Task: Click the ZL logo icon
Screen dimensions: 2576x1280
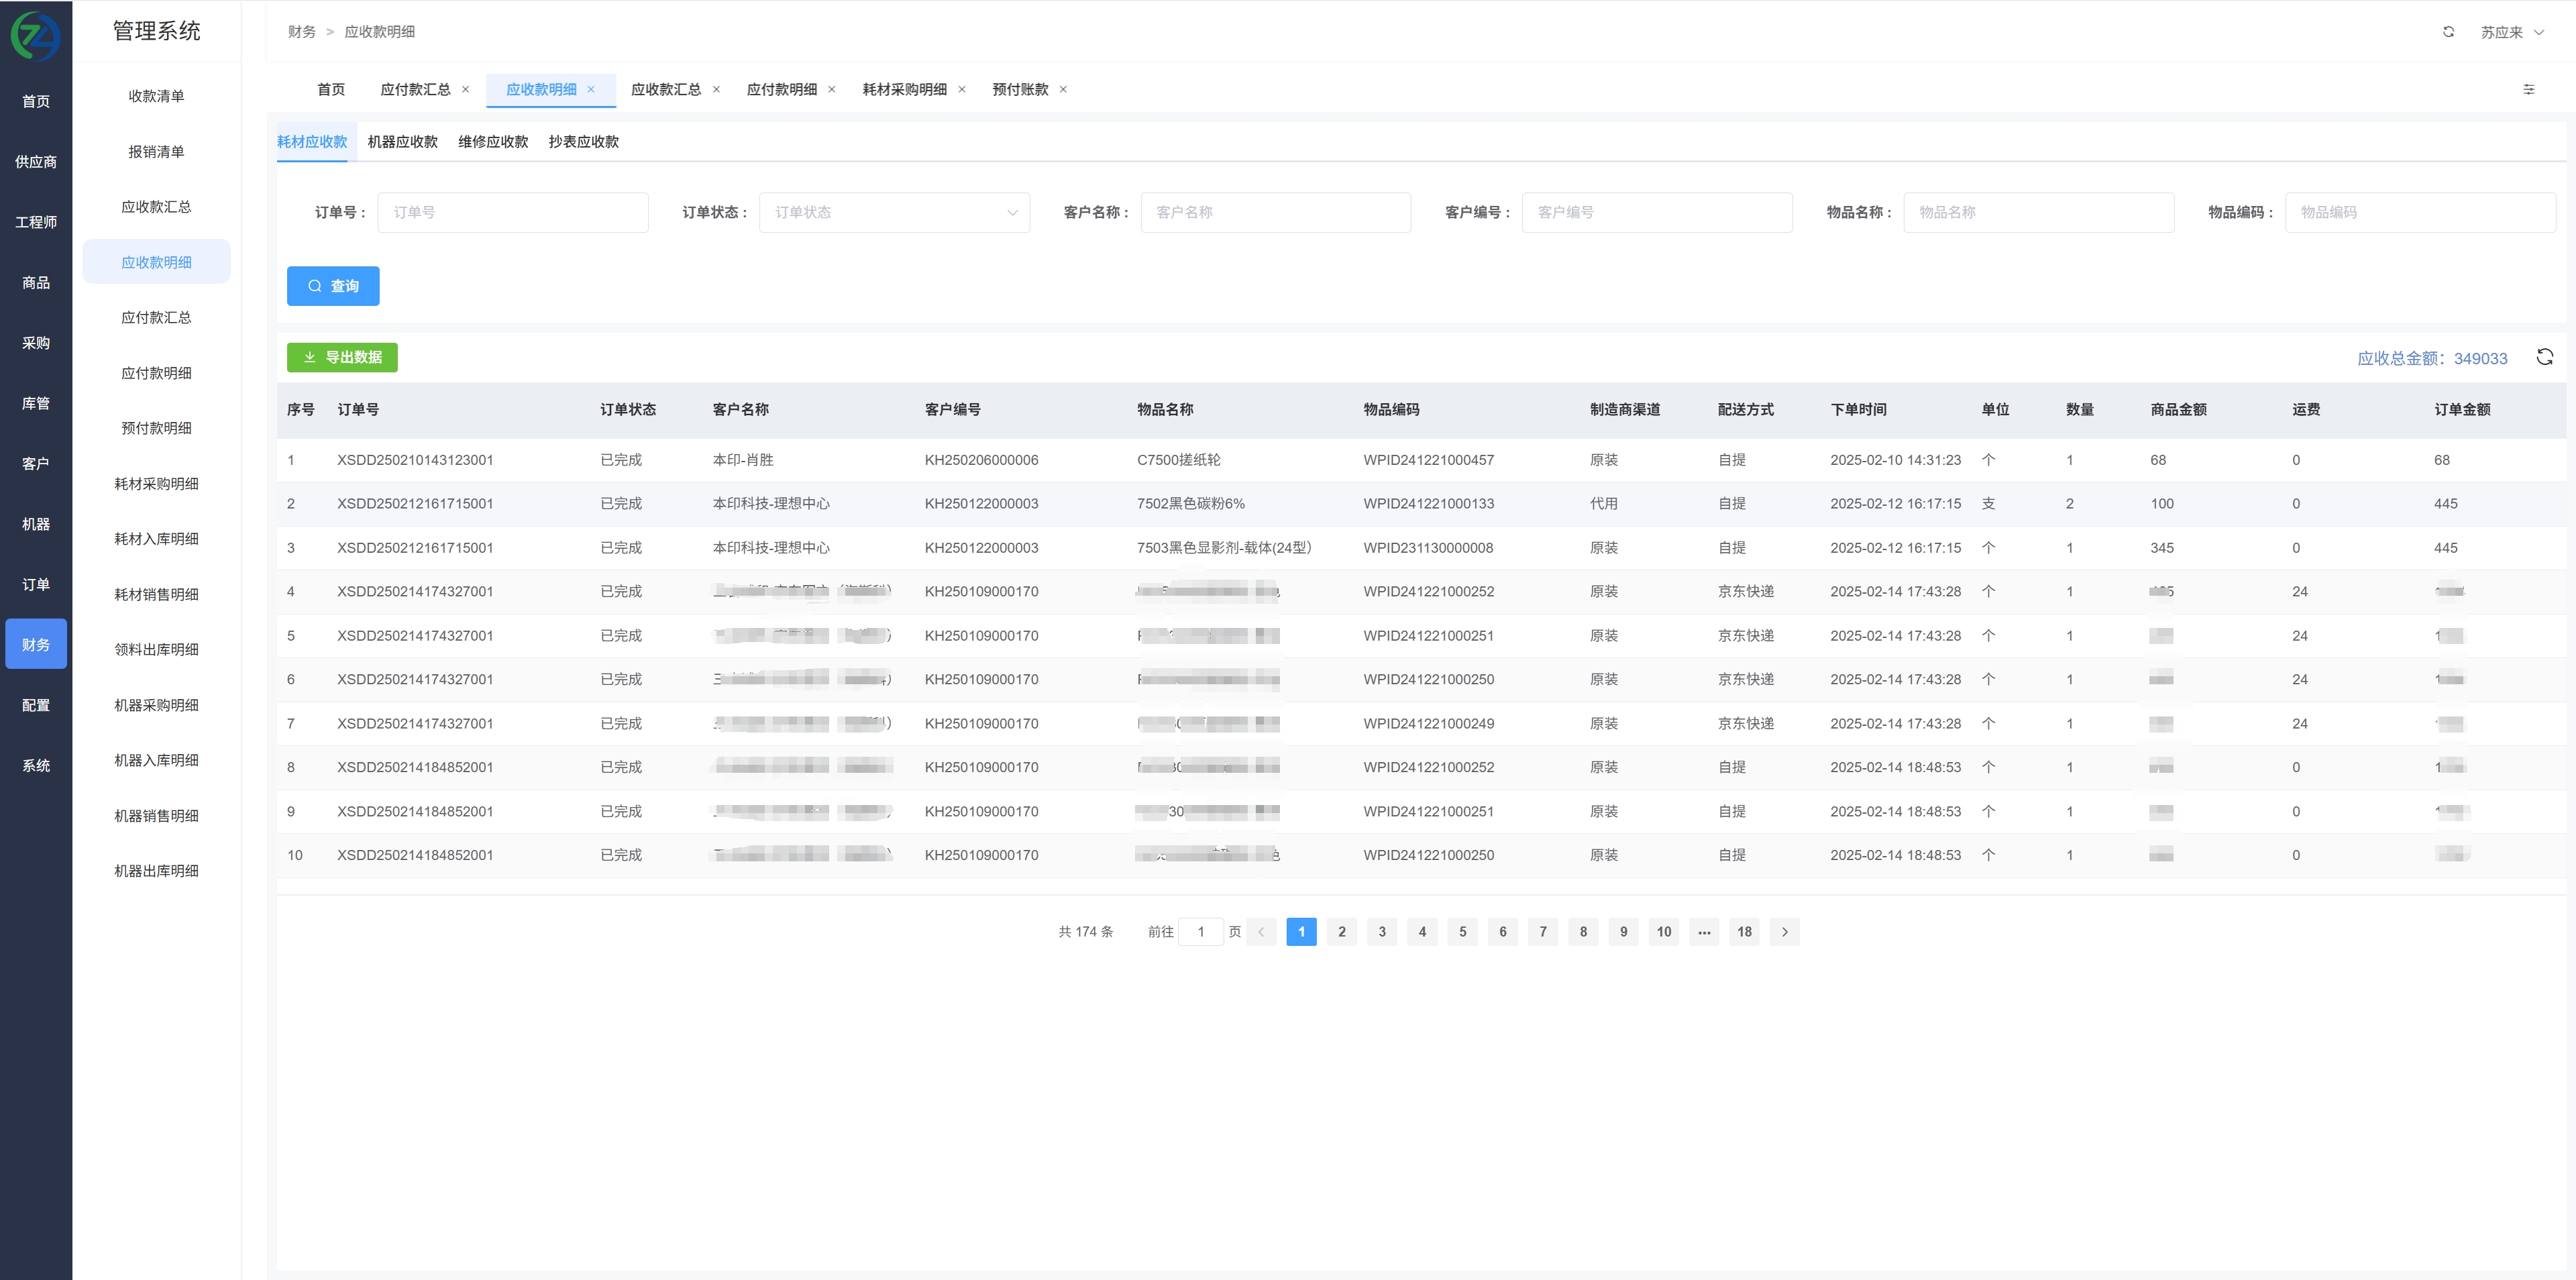Action: pos(36,36)
